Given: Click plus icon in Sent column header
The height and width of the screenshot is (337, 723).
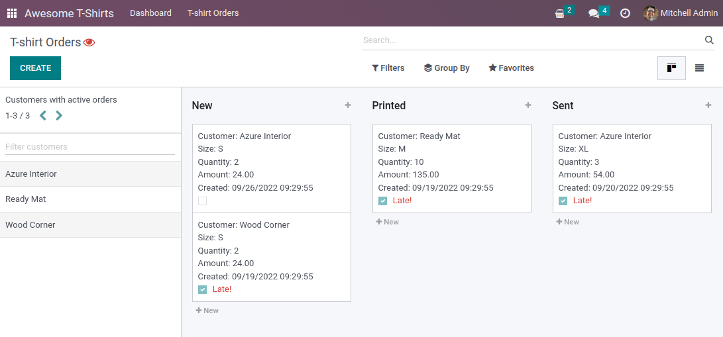Looking at the screenshot, I should click(708, 105).
